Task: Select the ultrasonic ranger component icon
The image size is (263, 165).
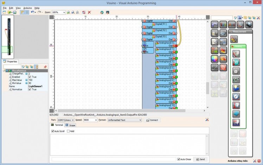Action: point(236,80)
